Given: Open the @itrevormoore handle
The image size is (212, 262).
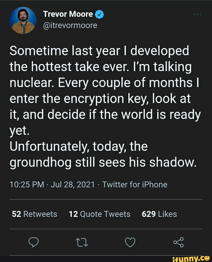Looking at the screenshot, I should point(70,26).
